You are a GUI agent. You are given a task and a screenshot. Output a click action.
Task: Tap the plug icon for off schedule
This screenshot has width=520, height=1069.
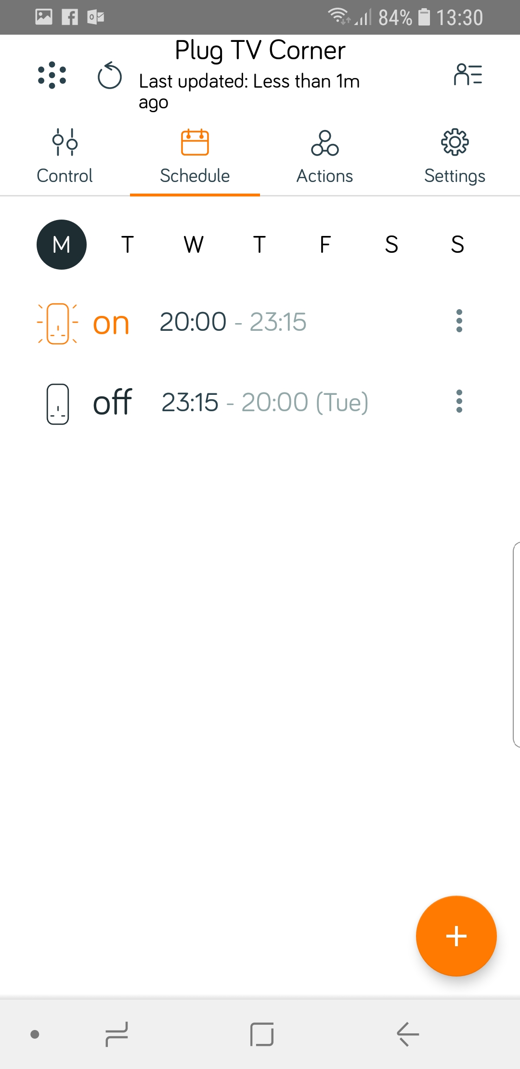click(58, 404)
